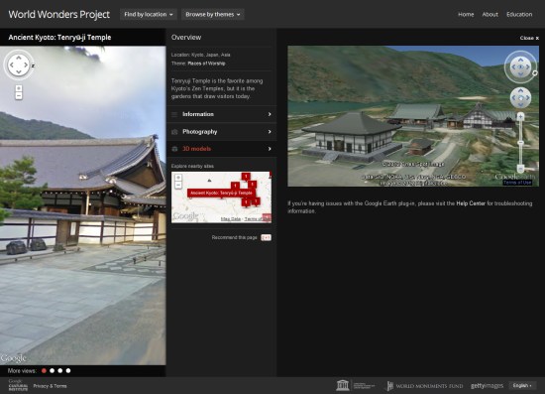Open the About page
Image resolution: width=545 pixels, height=394 pixels.
(x=490, y=14)
